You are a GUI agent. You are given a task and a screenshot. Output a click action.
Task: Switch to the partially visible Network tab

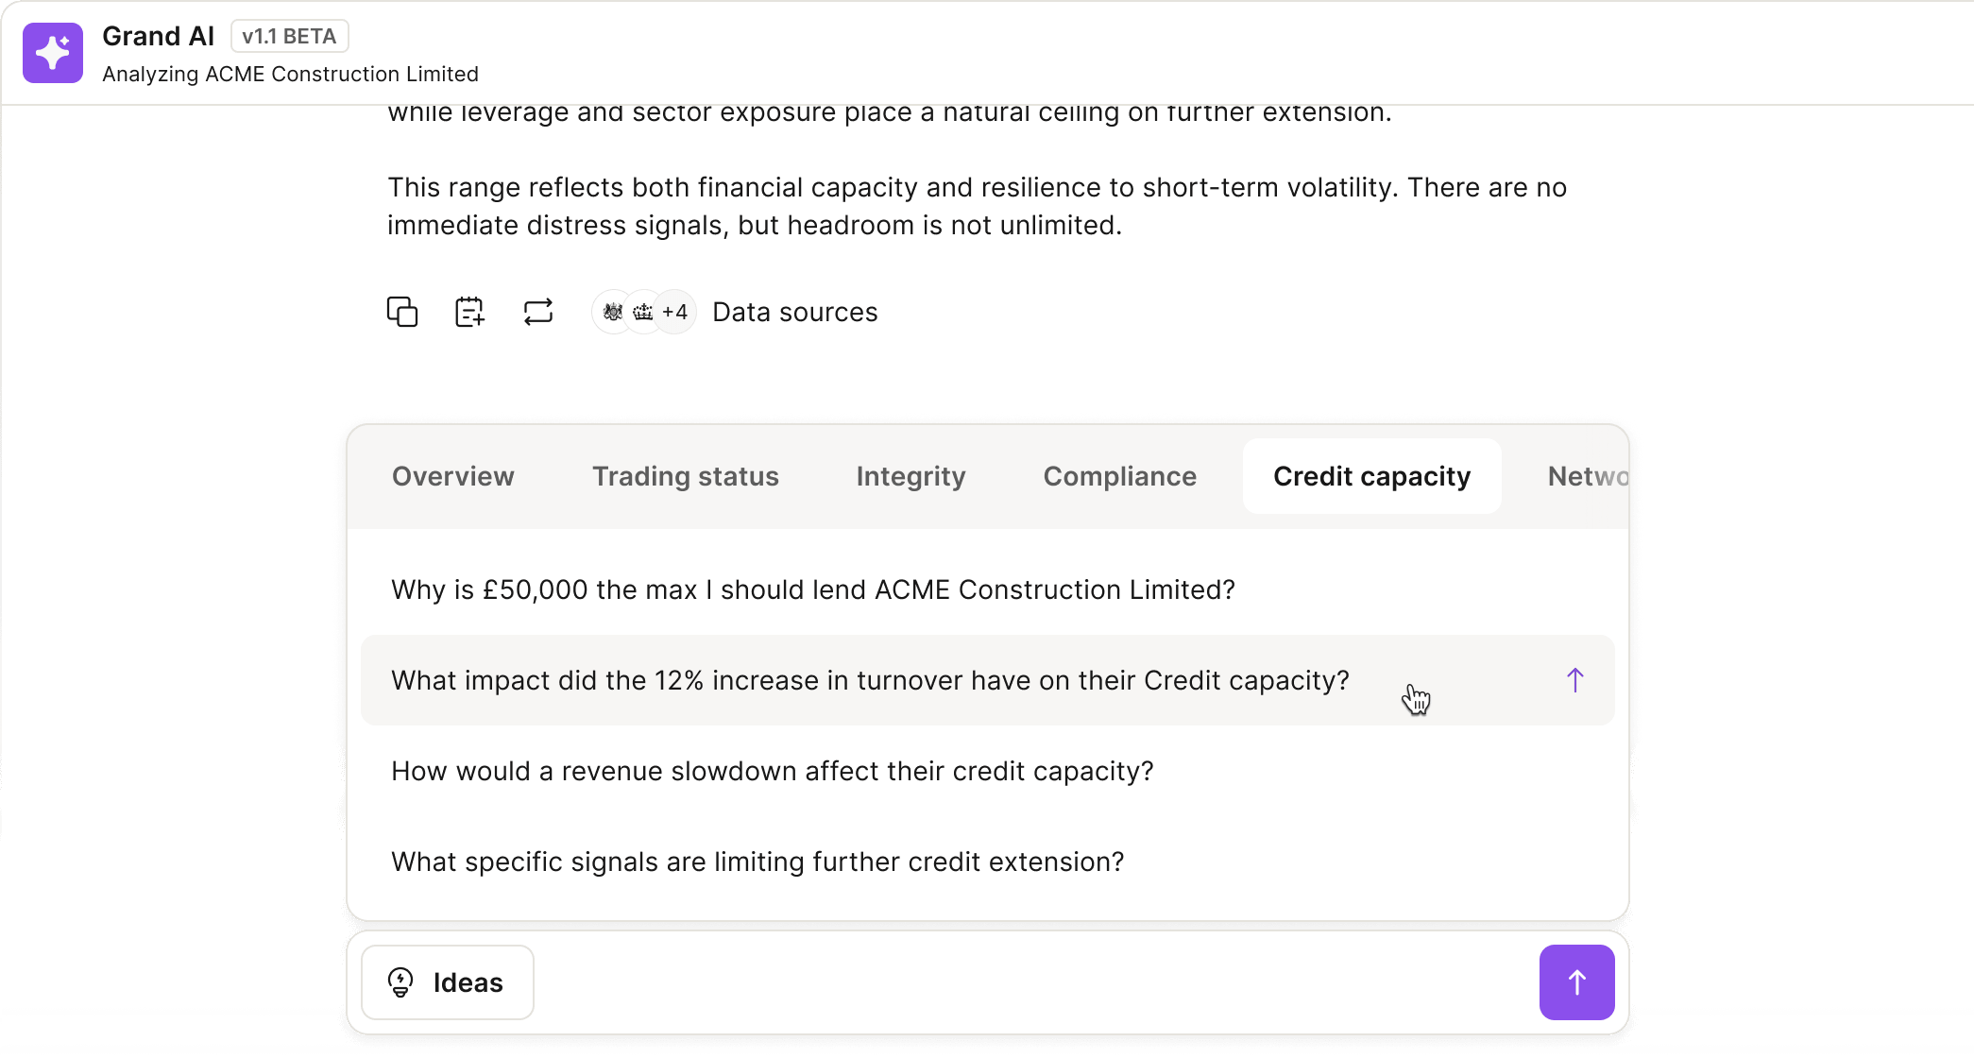click(x=1587, y=476)
